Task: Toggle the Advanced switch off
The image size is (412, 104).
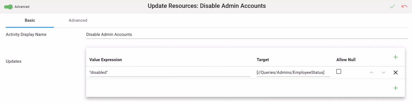Action: coord(8,7)
